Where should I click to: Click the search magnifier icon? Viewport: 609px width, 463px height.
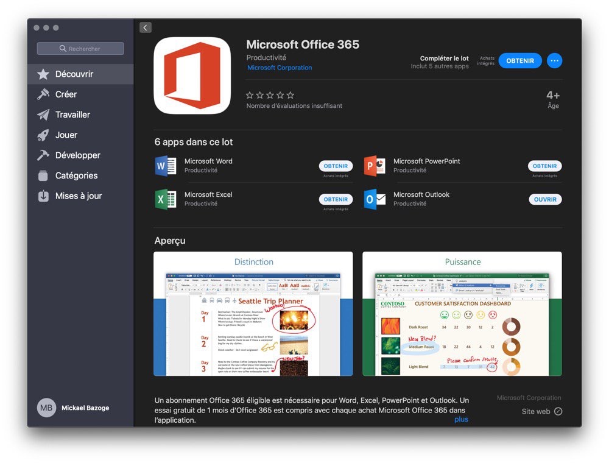tap(63, 49)
